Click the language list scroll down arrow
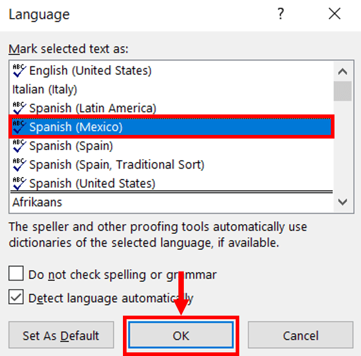 click(x=342, y=202)
